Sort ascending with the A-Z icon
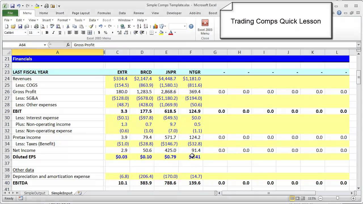The height and width of the screenshot is (204, 363). 139,26
